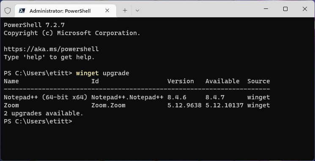
Task: Click the PowerShell icon on the tab
Action: [22, 11]
